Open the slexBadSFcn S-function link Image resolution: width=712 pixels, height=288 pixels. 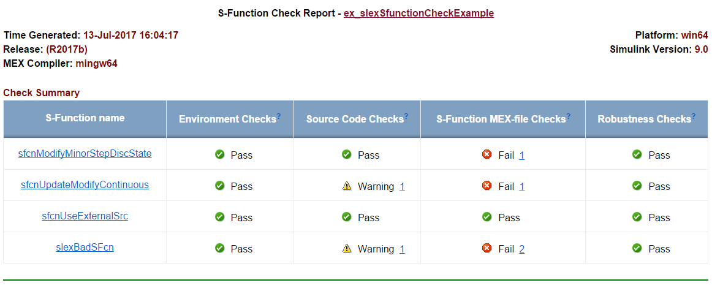pos(85,248)
